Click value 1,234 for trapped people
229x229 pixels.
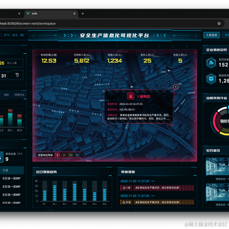[114, 61]
